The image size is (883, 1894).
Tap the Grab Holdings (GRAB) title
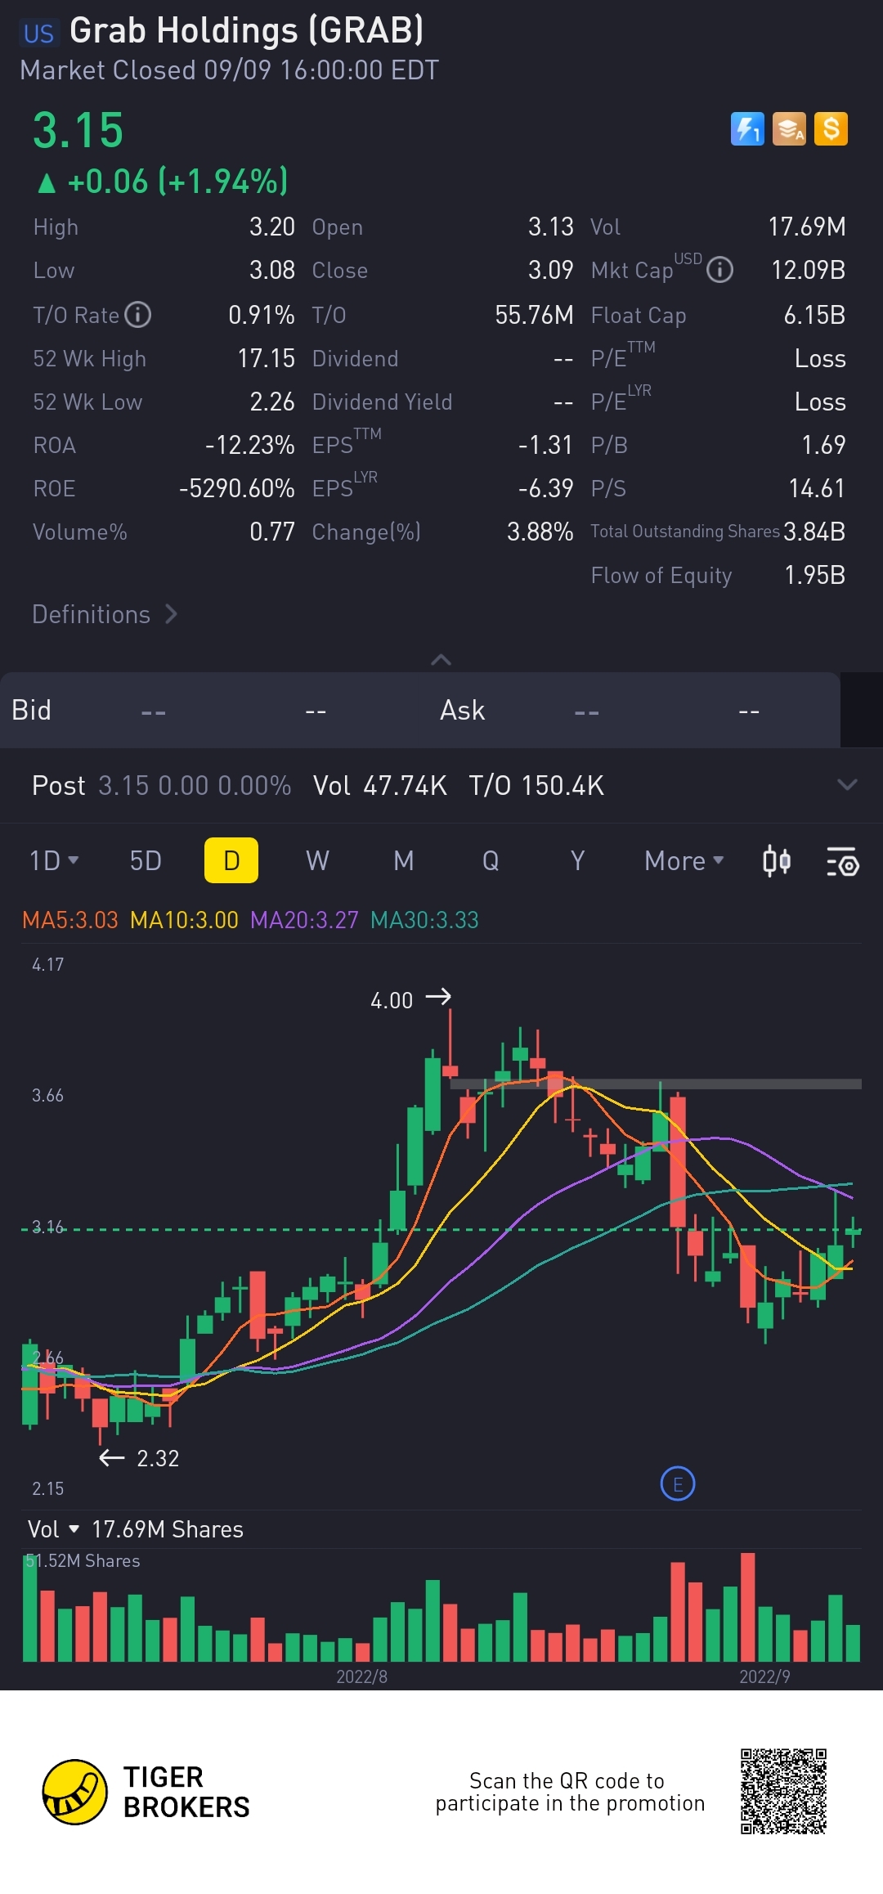click(x=247, y=31)
